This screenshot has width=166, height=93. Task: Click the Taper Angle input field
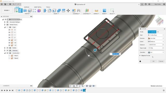155,48
